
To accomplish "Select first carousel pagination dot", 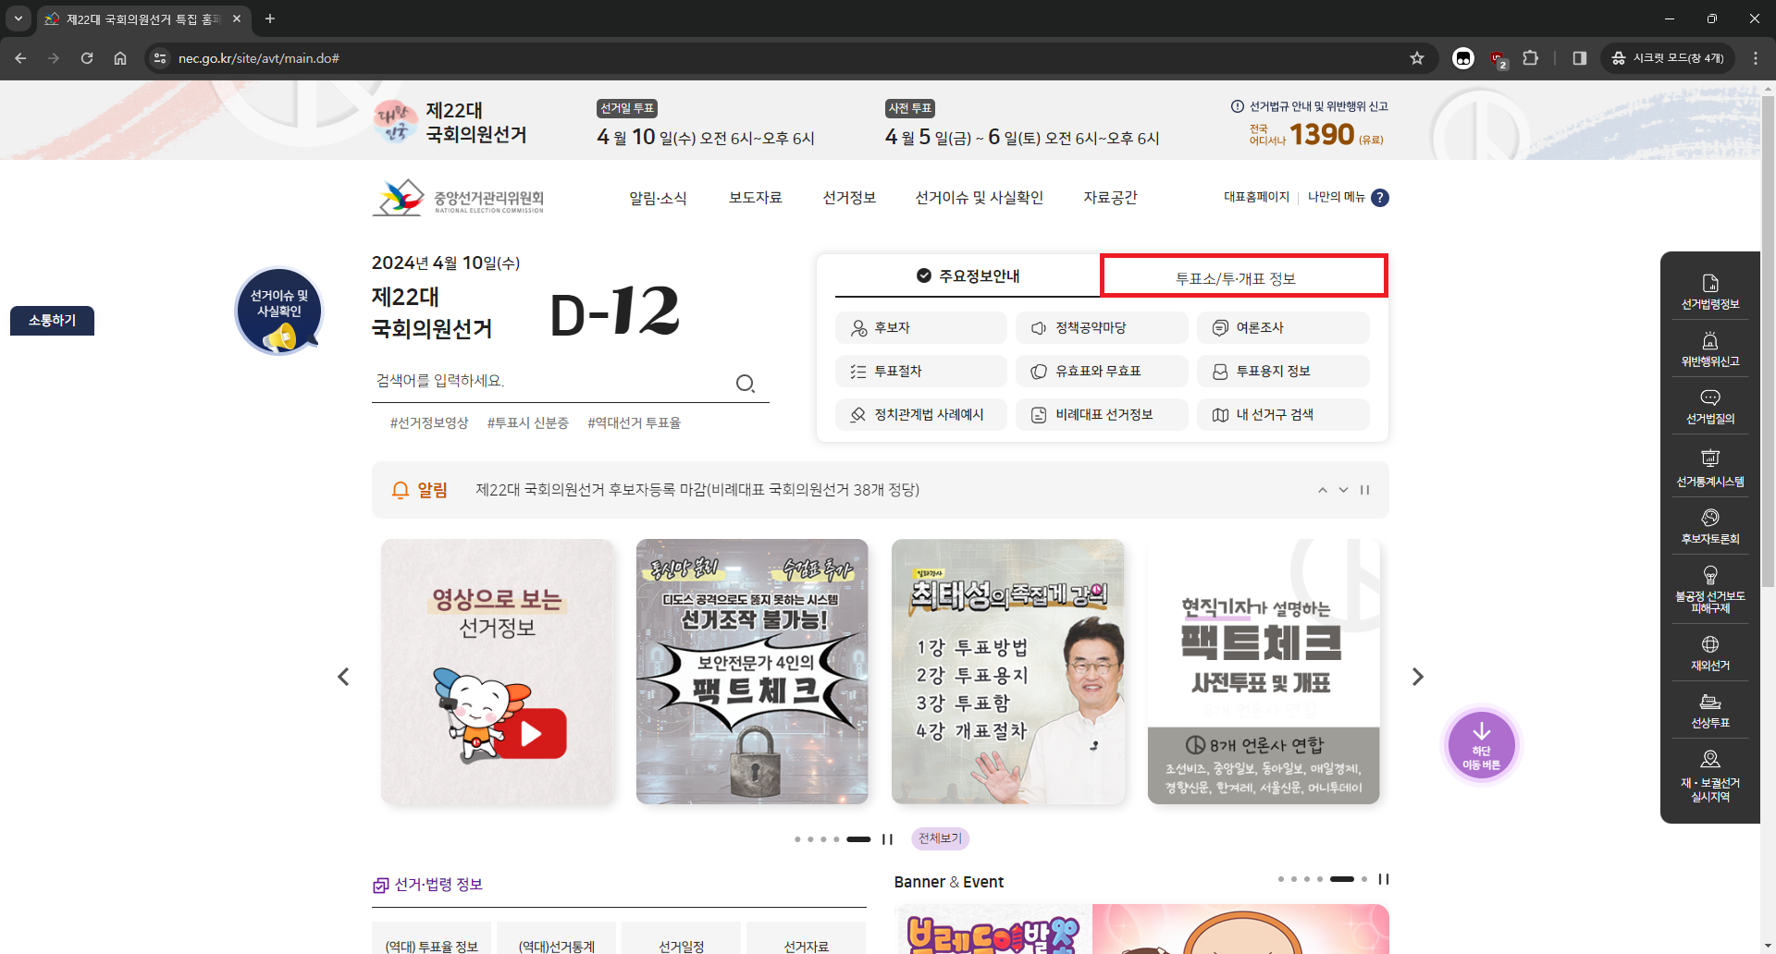I will coord(797,839).
